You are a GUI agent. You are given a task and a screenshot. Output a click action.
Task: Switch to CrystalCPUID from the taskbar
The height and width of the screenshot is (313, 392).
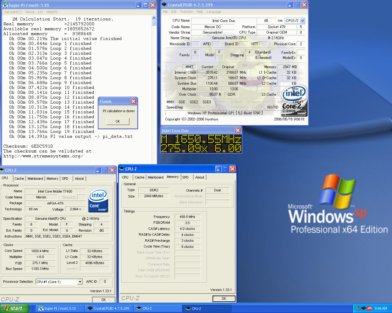click(109, 308)
